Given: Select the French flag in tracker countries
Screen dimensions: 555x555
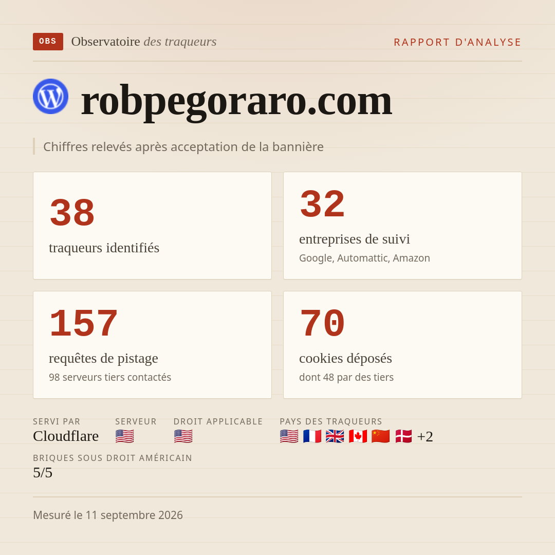Looking at the screenshot, I should click(312, 436).
